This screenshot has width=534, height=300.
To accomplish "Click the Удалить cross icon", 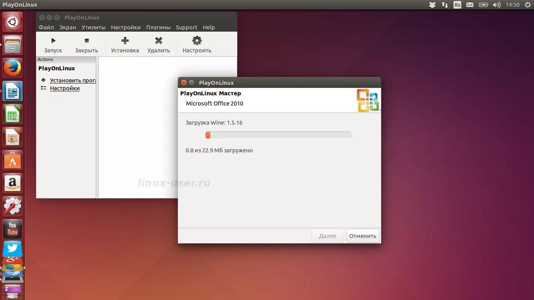I will click(x=158, y=41).
